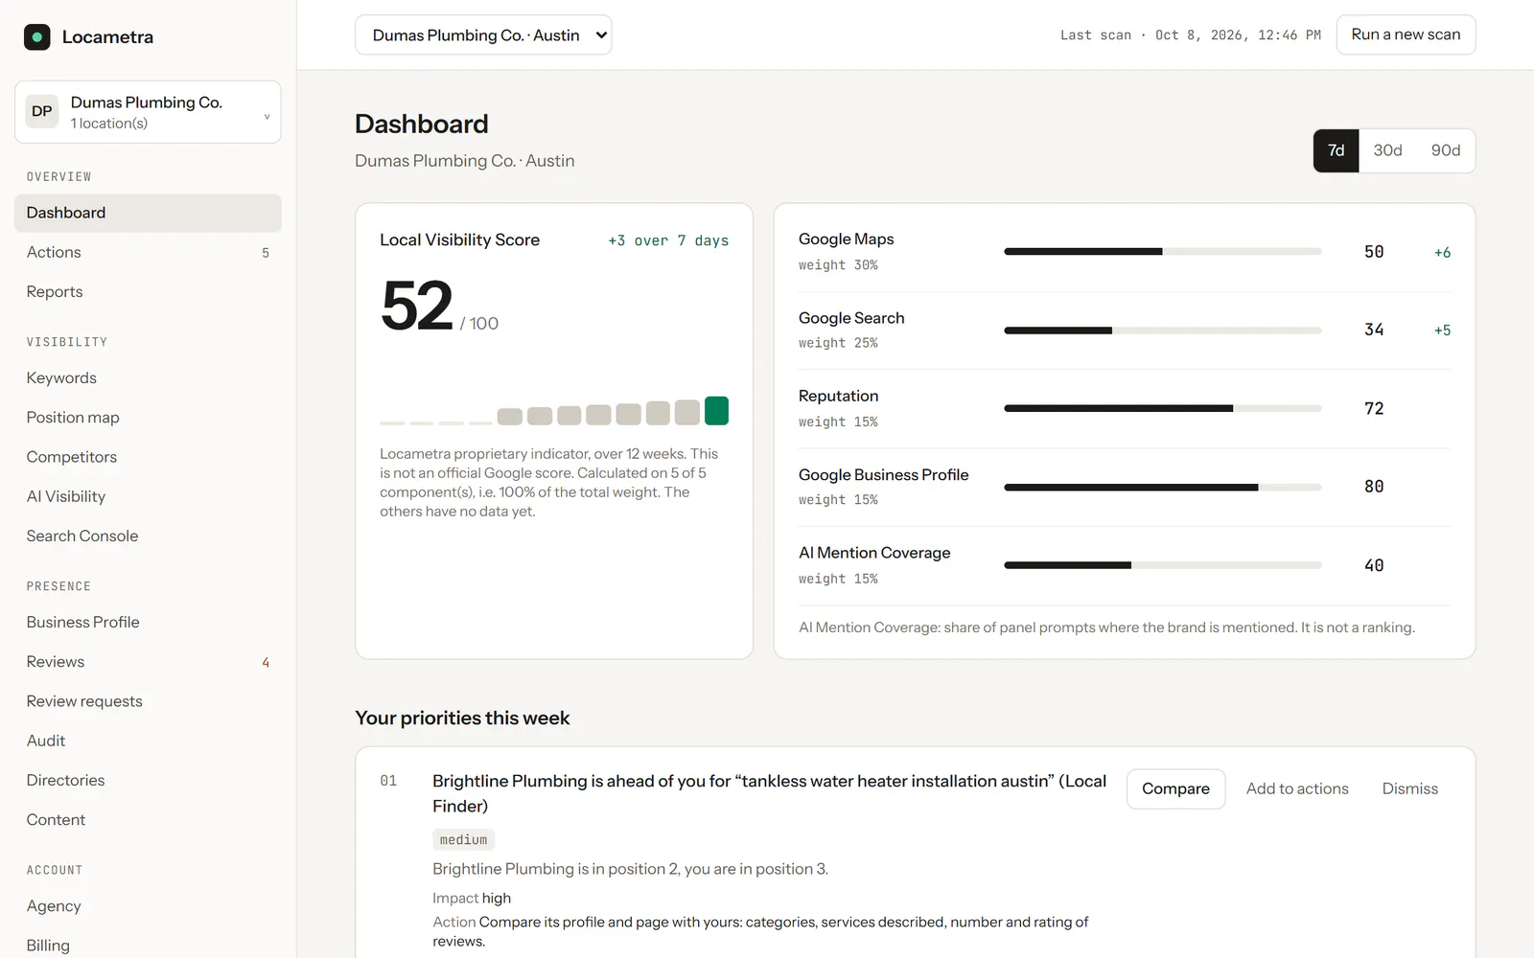1534x958 pixels.
Task: Dismiss the Brightline Plumbing priority
Action: [x=1409, y=789]
